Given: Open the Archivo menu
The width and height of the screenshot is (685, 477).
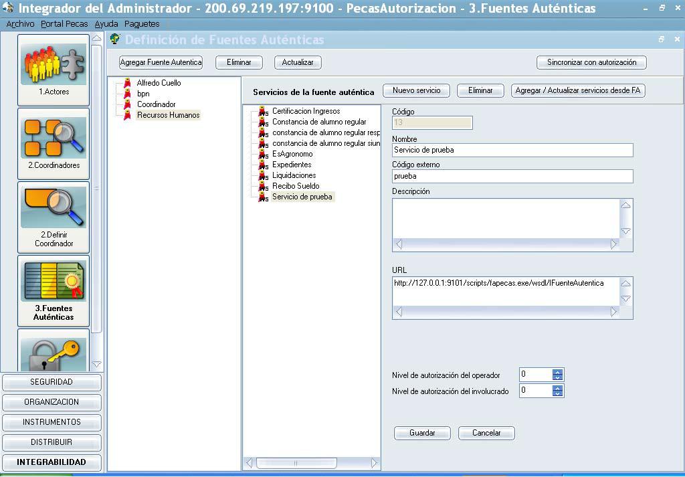Looking at the screenshot, I should [x=20, y=24].
